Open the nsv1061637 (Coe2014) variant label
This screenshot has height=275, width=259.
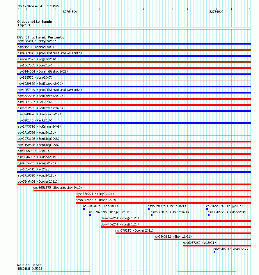(35, 102)
